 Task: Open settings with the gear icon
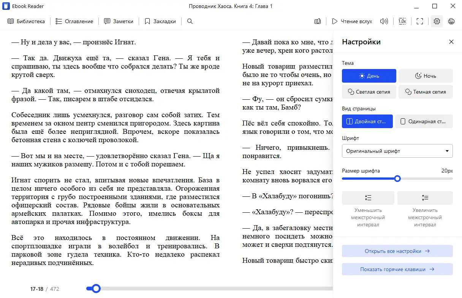pos(437,21)
